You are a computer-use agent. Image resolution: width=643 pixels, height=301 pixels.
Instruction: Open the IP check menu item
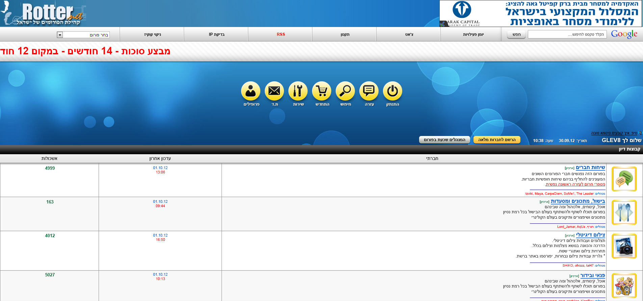pos(216,34)
